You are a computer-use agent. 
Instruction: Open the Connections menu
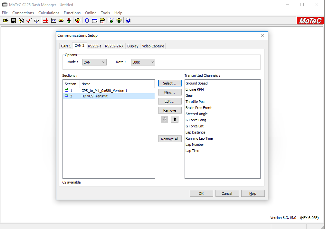coord(23,13)
